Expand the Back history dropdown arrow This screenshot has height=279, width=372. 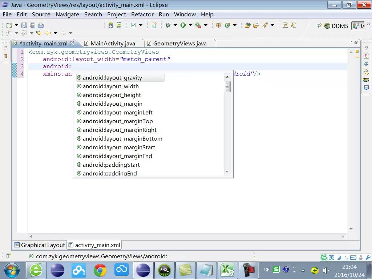click(55, 33)
